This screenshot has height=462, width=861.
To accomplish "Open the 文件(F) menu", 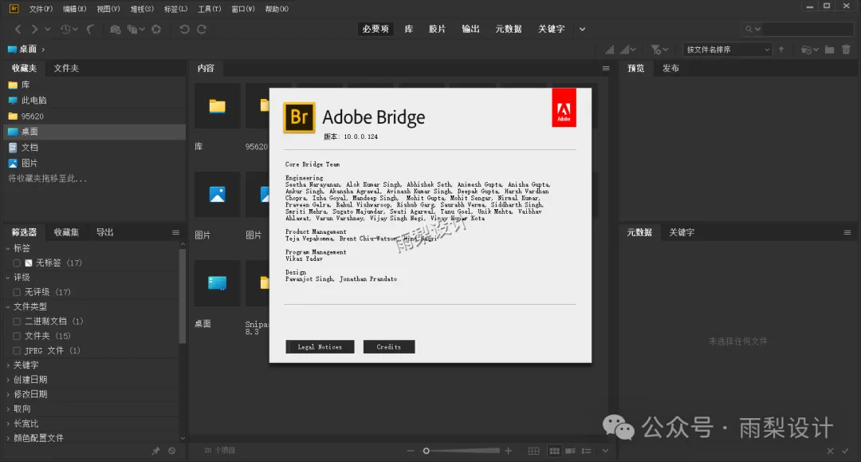I will (41, 9).
